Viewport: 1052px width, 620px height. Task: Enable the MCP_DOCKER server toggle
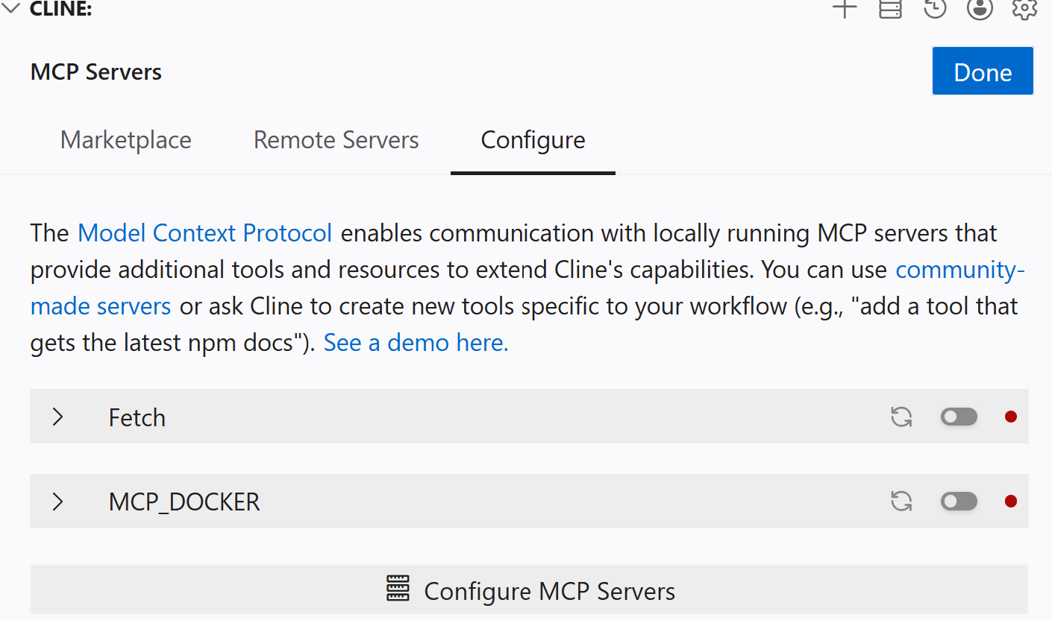coord(959,502)
